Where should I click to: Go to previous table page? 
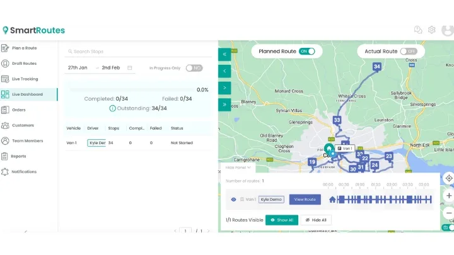(x=175, y=230)
